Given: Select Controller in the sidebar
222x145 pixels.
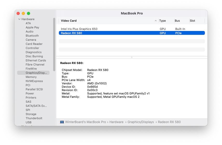Looking at the screenshot, I should tap(32, 48).
